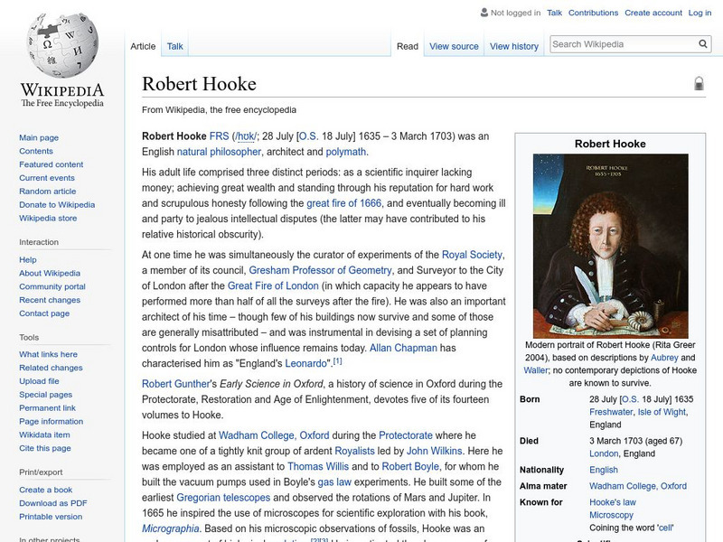Open Related changes
The height and width of the screenshot is (542, 723).
pos(51,368)
